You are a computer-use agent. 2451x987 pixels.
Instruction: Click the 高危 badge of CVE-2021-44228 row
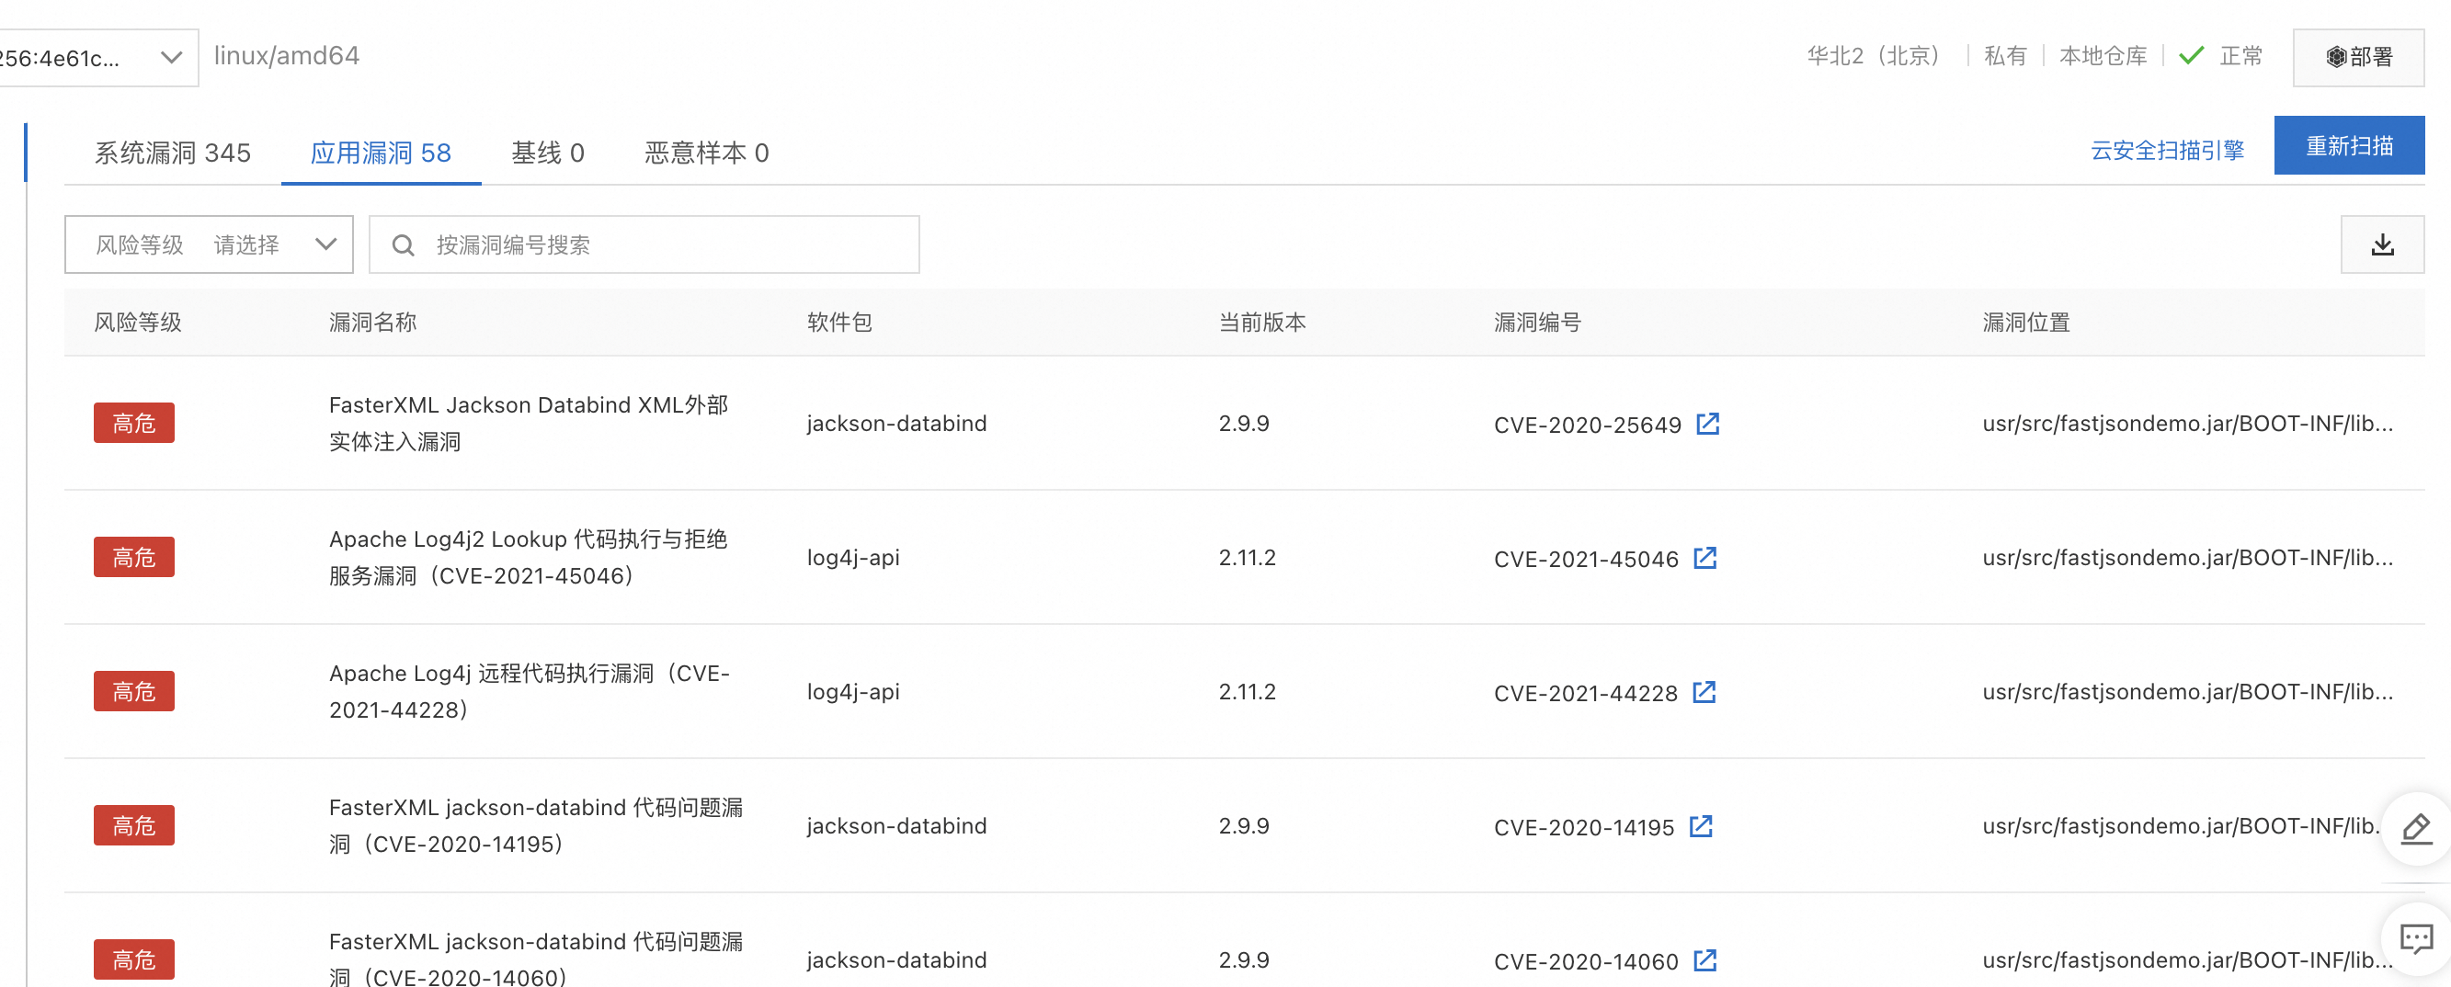(134, 690)
